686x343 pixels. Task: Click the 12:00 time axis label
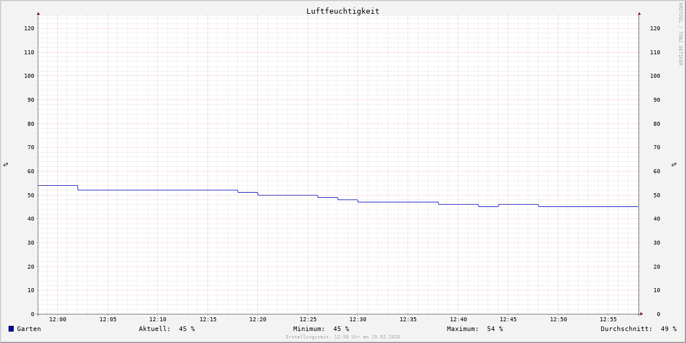(58, 320)
